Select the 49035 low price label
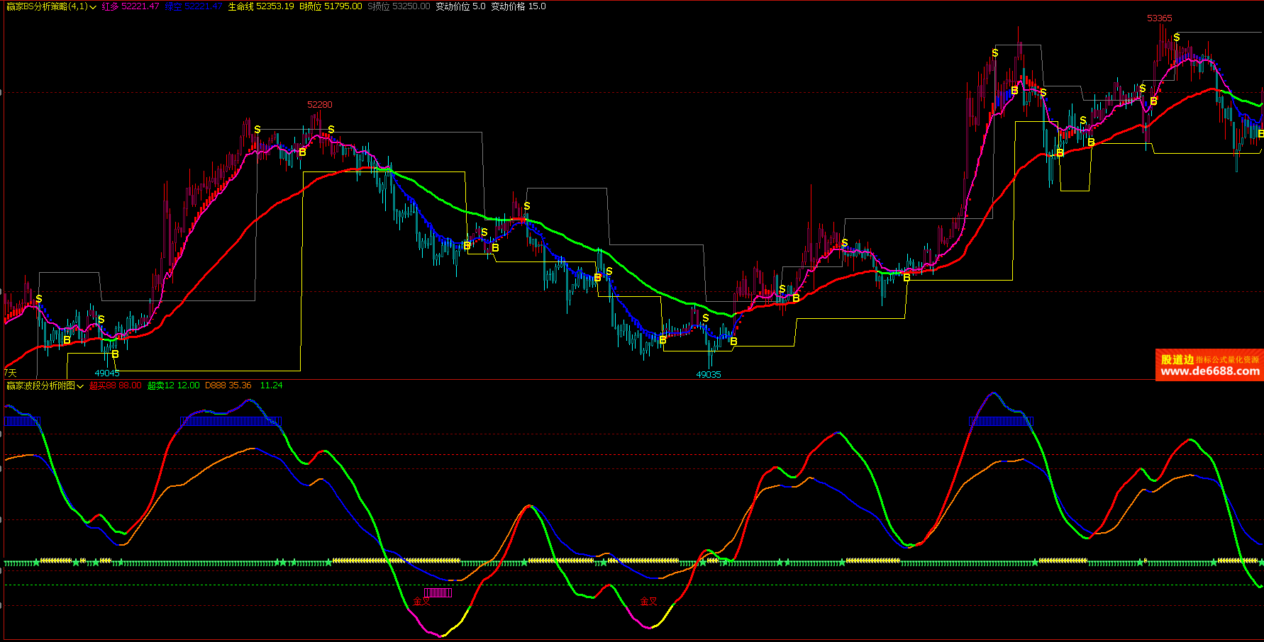1264x642 pixels. click(x=708, y=375)
